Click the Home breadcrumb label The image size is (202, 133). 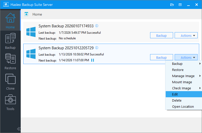[x=37, y=14]
